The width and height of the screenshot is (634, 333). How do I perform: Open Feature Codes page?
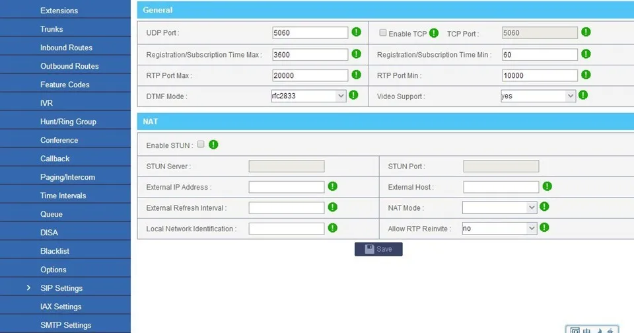(65, 85)
